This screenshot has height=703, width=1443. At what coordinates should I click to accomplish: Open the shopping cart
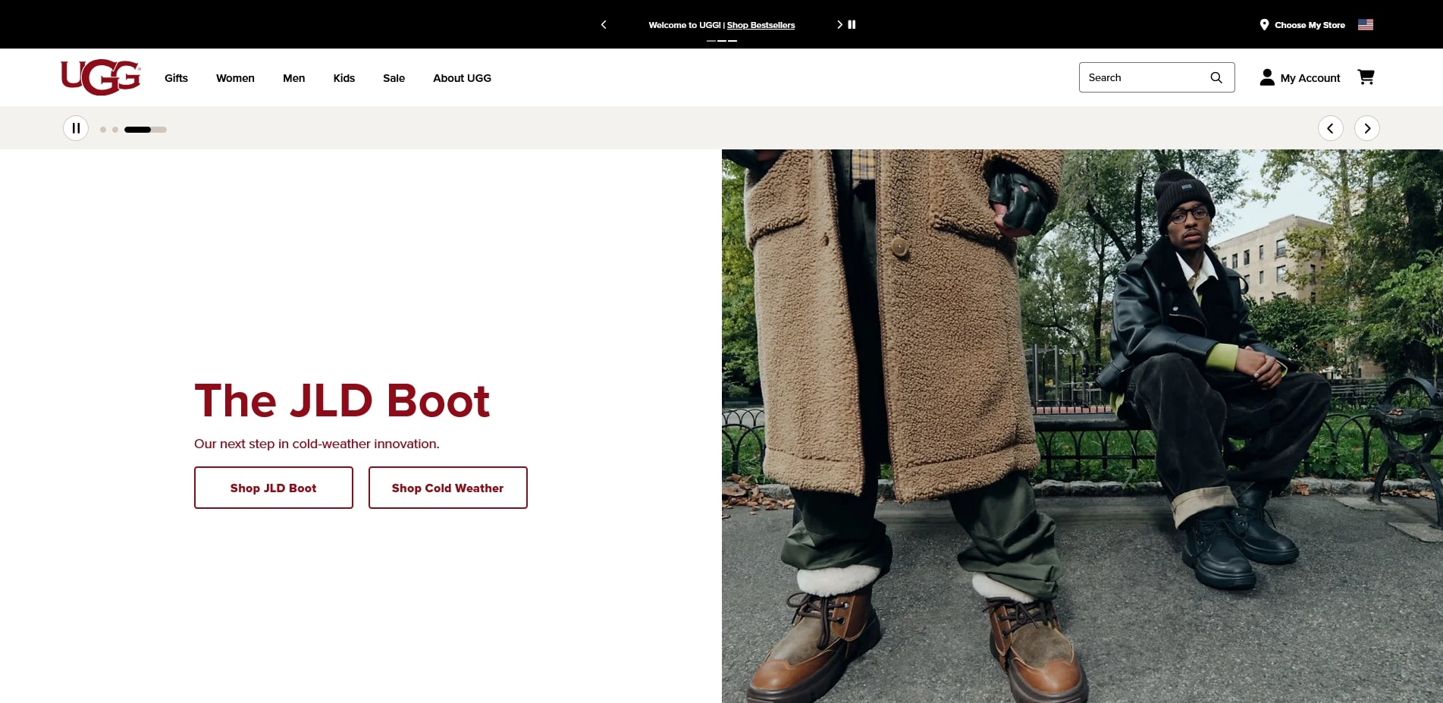(1366, 77)
